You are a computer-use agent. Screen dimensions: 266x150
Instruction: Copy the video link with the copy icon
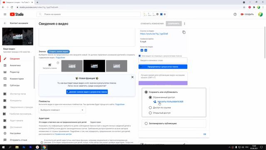[x=184, y=32]
